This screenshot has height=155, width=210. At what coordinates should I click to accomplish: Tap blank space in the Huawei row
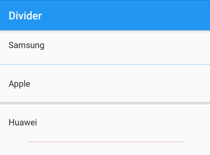(x=123, y=122)
